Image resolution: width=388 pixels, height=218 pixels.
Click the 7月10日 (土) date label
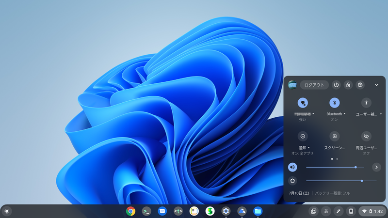click(x=299, y=193)
